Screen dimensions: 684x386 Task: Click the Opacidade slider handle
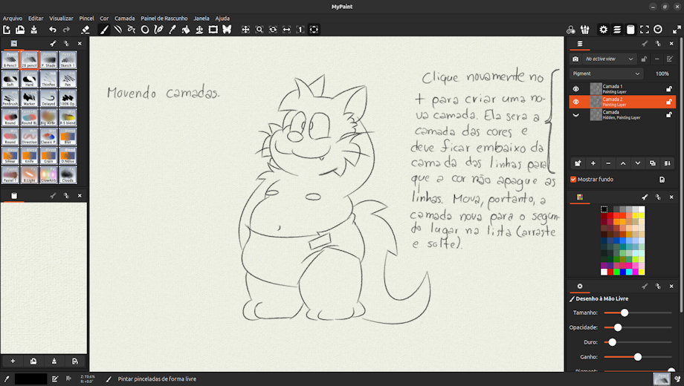click(x=618, y=327)
